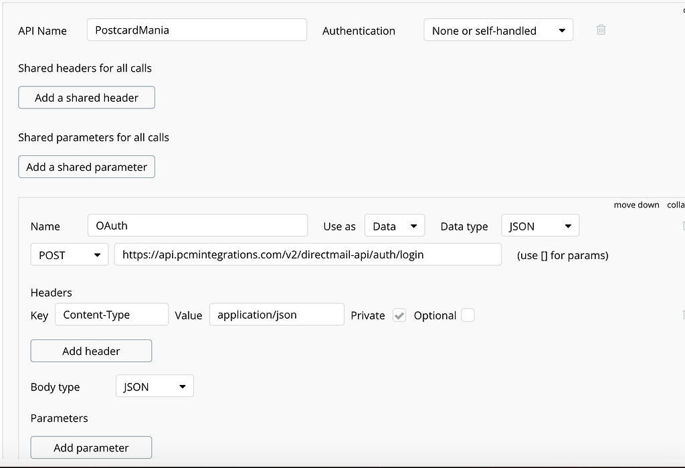Toggle the Private checkbox for Content-Type header
Screen dimensions: 685x468
click(x=399, y=315)
